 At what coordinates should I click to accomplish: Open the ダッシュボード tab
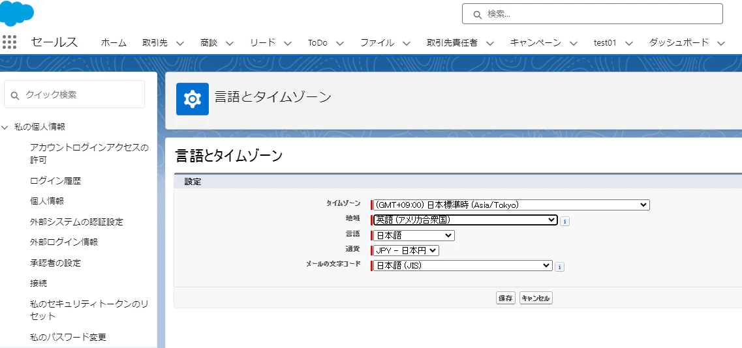(679, 42)
